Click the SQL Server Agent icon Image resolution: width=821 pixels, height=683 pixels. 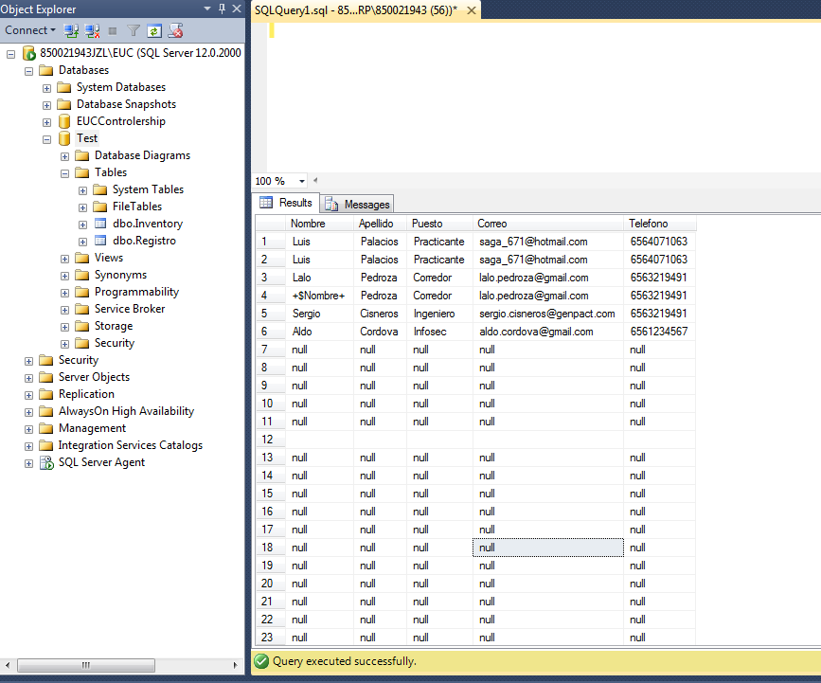[46, 462]
